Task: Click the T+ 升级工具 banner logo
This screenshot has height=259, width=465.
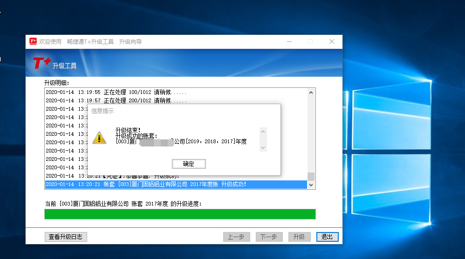Action: tap(55, 64)
